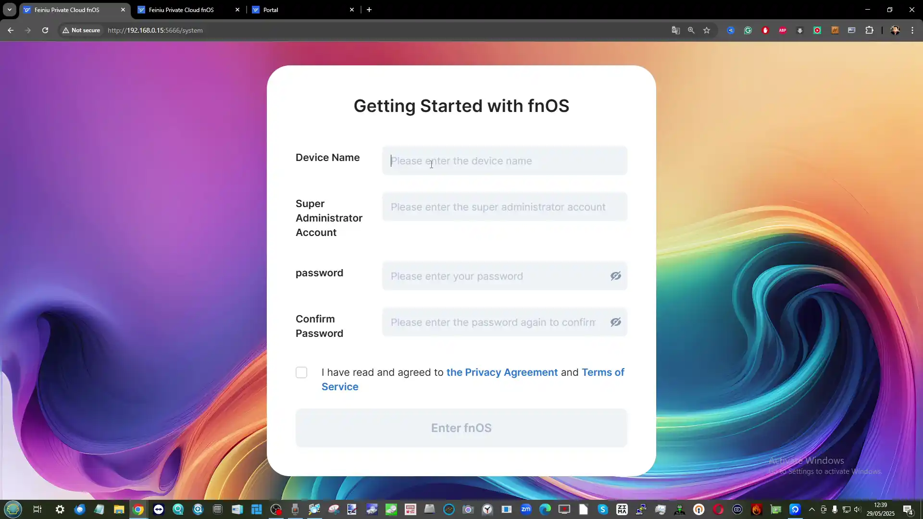Bookmark this page with the star icon
The width and height of the screenshot is (923, 519).
[706, 30]
